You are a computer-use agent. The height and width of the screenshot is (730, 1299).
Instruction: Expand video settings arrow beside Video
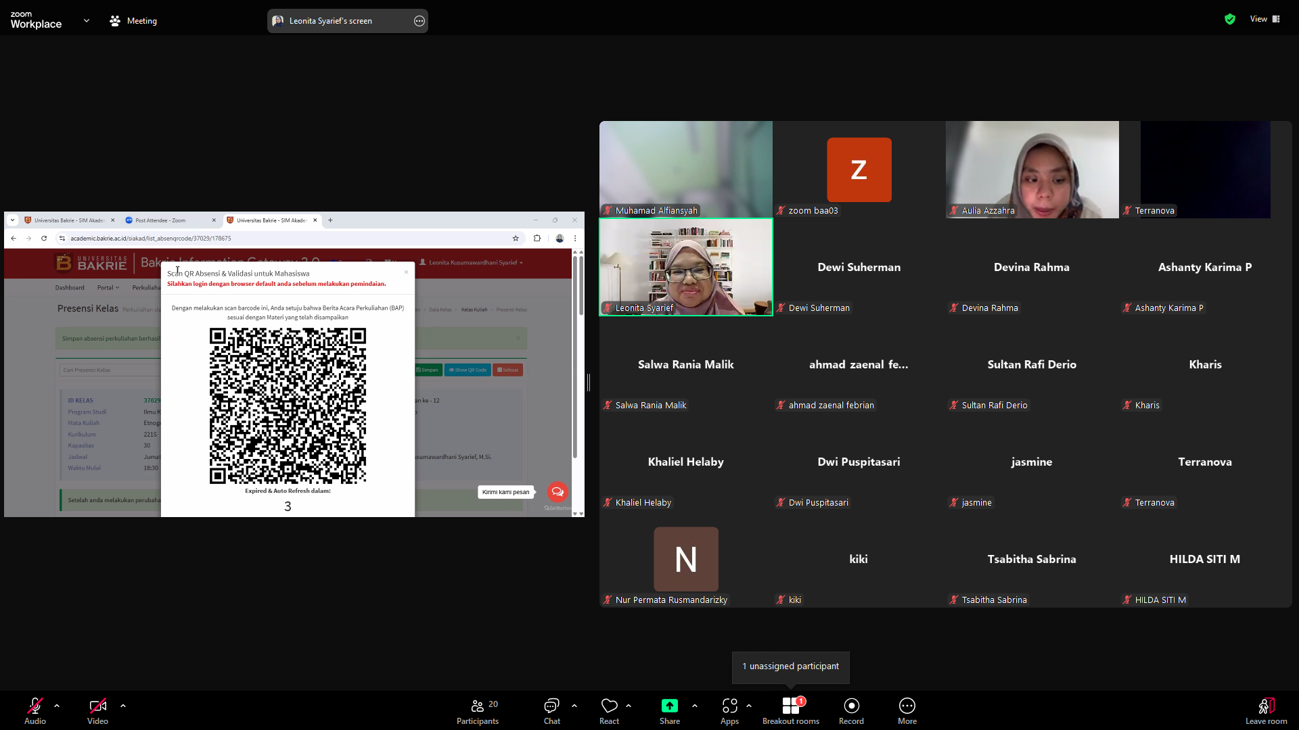123,706
